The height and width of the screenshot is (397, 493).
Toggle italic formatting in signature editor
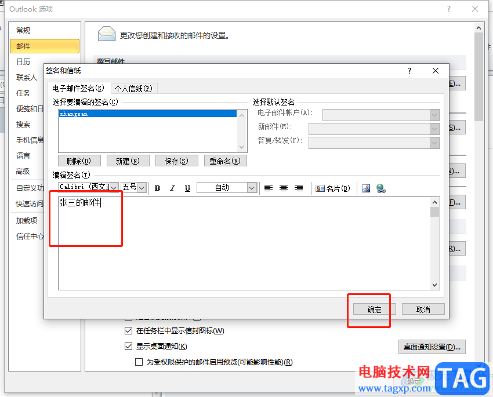pyautogui.click(x=172, y=188)
